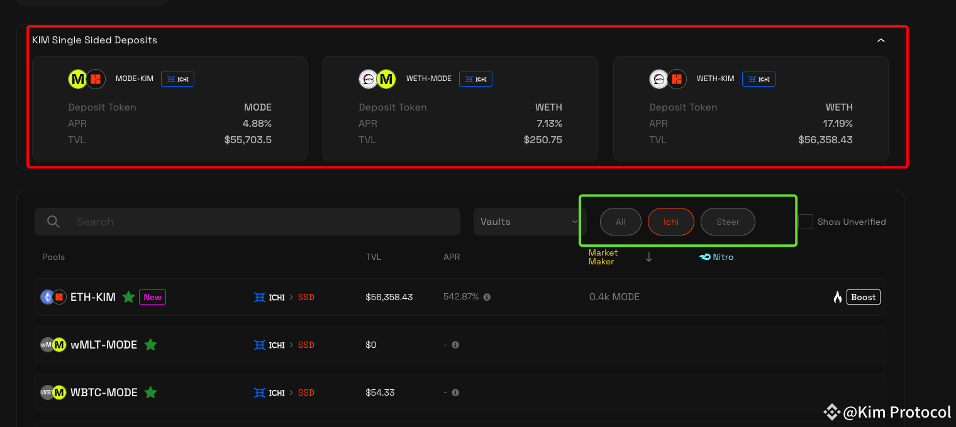
Task: Collapse the KIM Single Sided Deposits section
Action: pyautogui.click(x=881, y=40)
